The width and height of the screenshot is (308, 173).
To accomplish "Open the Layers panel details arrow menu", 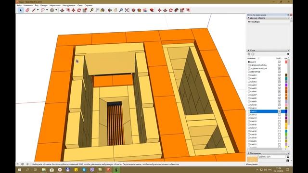I will 288,54.
